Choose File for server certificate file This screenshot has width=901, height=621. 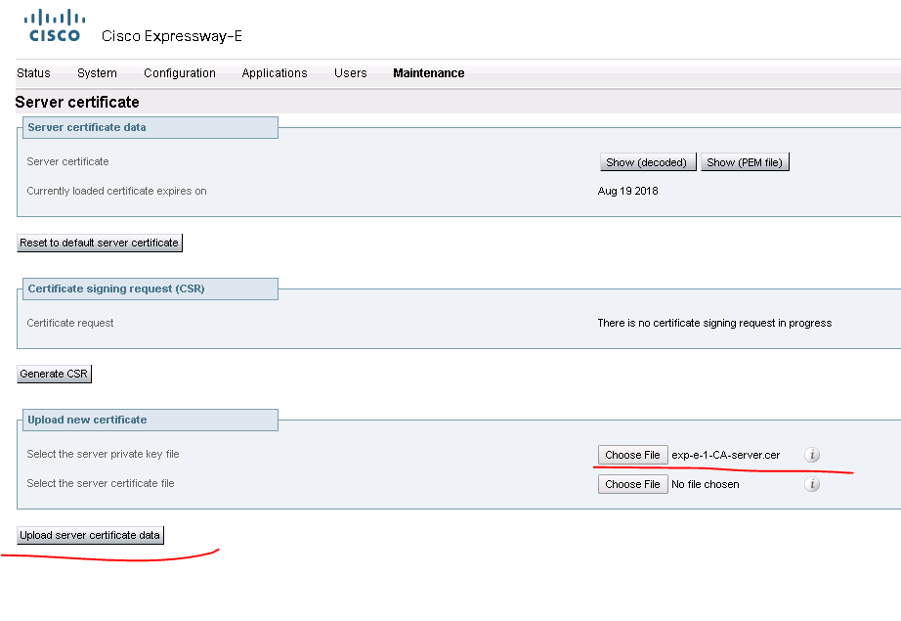pyautogui.click(x=632, y=484)
